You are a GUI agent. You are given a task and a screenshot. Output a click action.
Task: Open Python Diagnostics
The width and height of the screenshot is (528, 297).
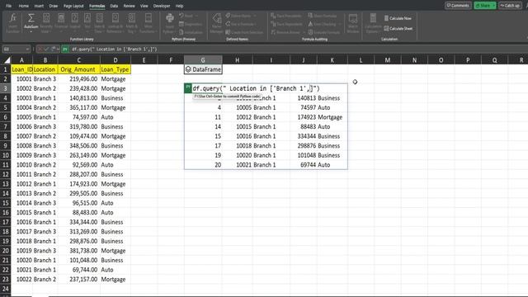pyautogui.click(x=191, y=24)
